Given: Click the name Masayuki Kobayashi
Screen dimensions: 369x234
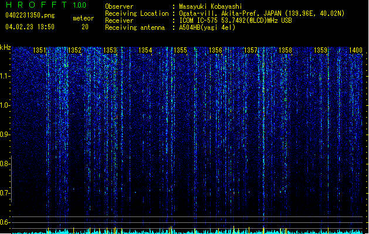Looking at the screenshot, I should point(211,6).
